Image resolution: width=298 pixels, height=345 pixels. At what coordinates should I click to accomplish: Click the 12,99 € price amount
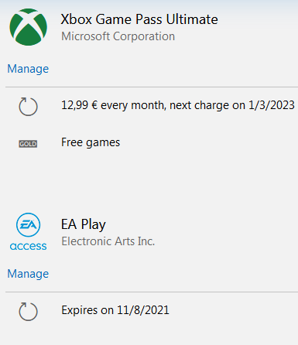coord(80,105)
